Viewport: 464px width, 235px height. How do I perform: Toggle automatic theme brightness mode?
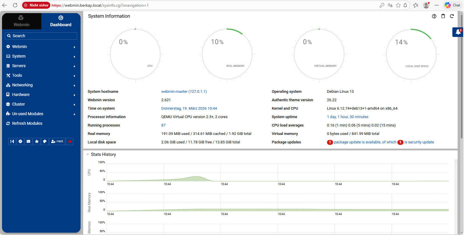pos(20,141)
